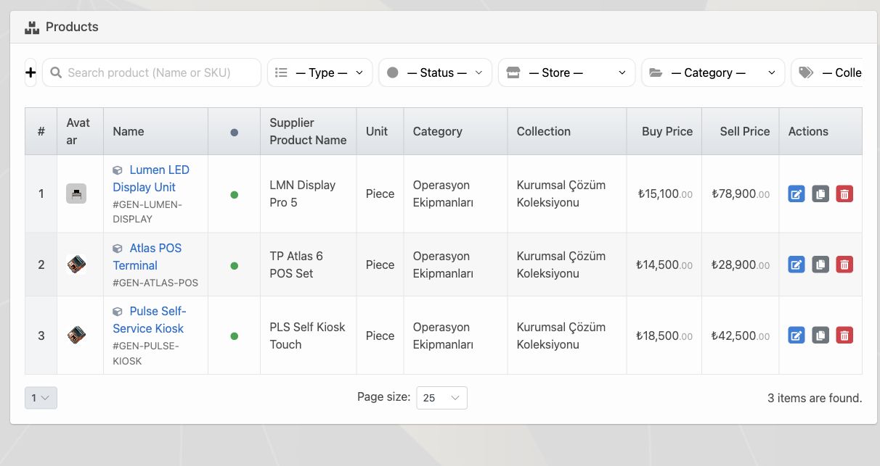
Task: Click the magnifier icon in search box
Action: [56, 72]
